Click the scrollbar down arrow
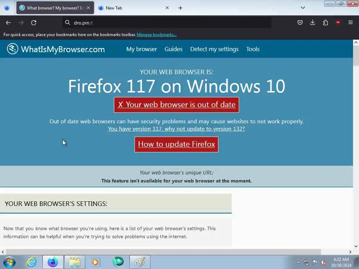 coord(356,246)
